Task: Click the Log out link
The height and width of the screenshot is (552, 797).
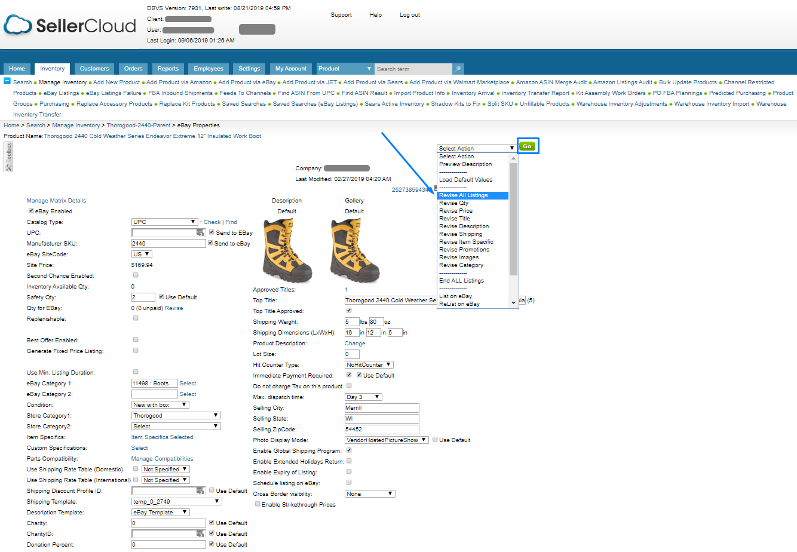Action: click(x=410, y=15)
